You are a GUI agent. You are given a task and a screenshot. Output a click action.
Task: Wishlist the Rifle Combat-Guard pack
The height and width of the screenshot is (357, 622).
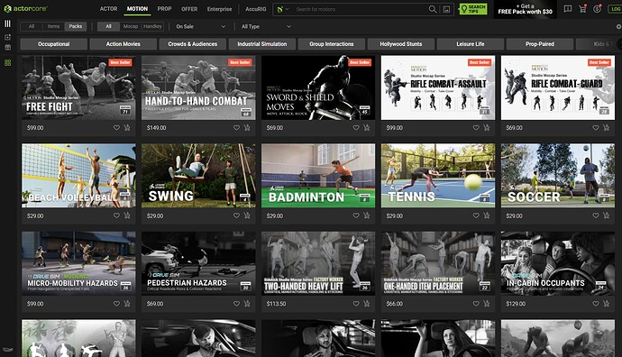tap(596, 128)
